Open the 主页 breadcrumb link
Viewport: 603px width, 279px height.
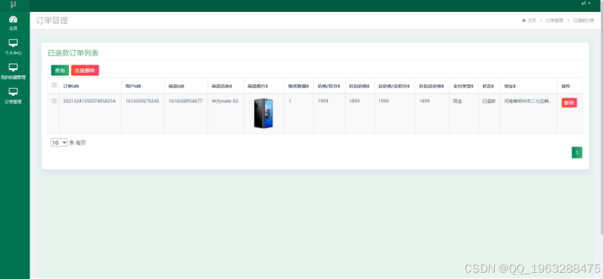[532, 21]
